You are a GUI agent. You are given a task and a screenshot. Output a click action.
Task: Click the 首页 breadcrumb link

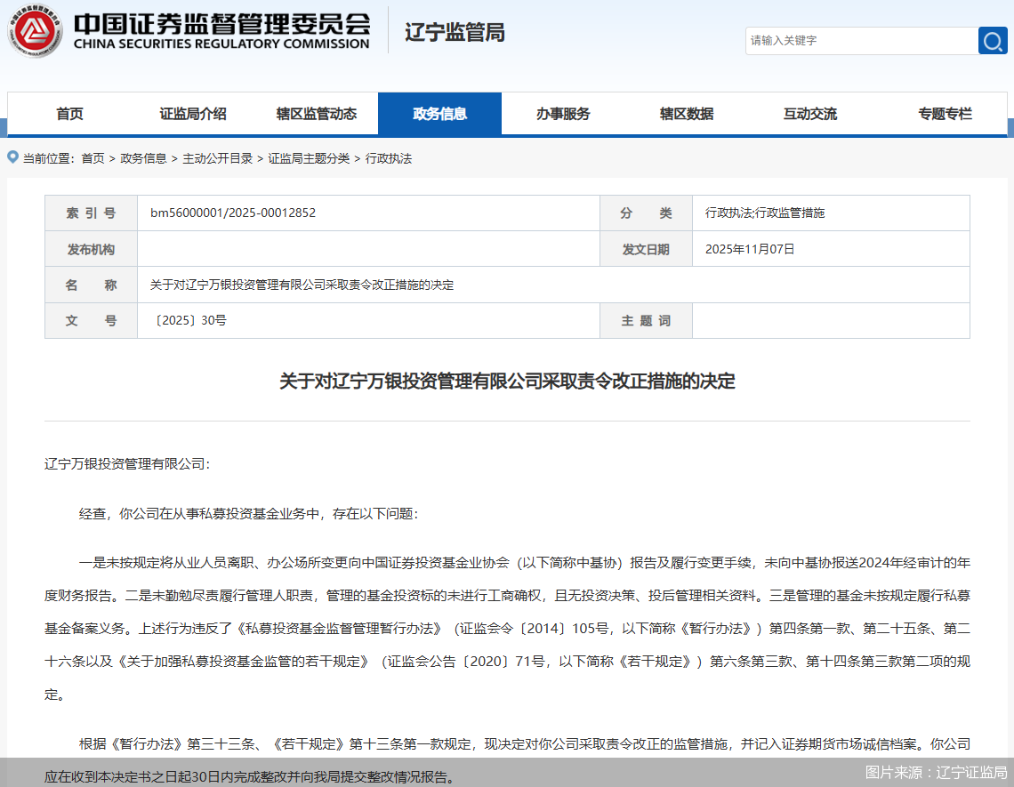coord(91,157)
